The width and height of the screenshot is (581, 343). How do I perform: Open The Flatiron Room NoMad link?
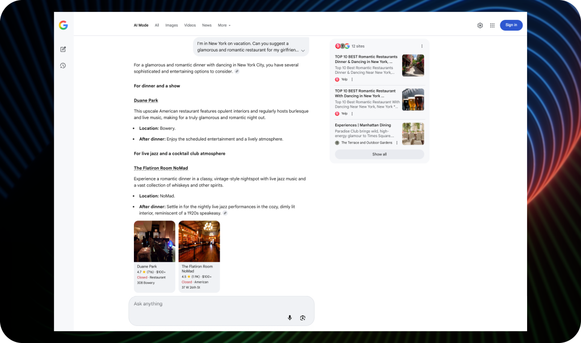pos(161,168)
